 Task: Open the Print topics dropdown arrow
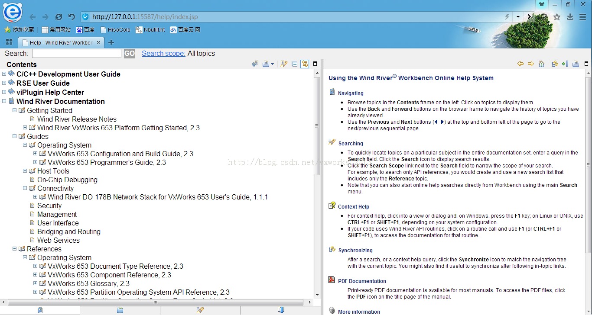[x=272, y=64]
